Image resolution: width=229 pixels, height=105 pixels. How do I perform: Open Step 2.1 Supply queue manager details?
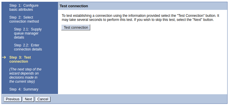[x=28, y=33]
